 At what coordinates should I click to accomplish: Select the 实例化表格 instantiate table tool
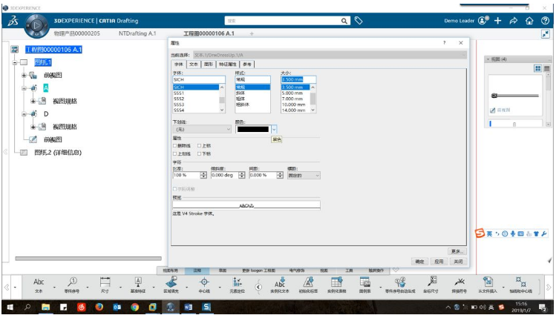coord(336,285)
